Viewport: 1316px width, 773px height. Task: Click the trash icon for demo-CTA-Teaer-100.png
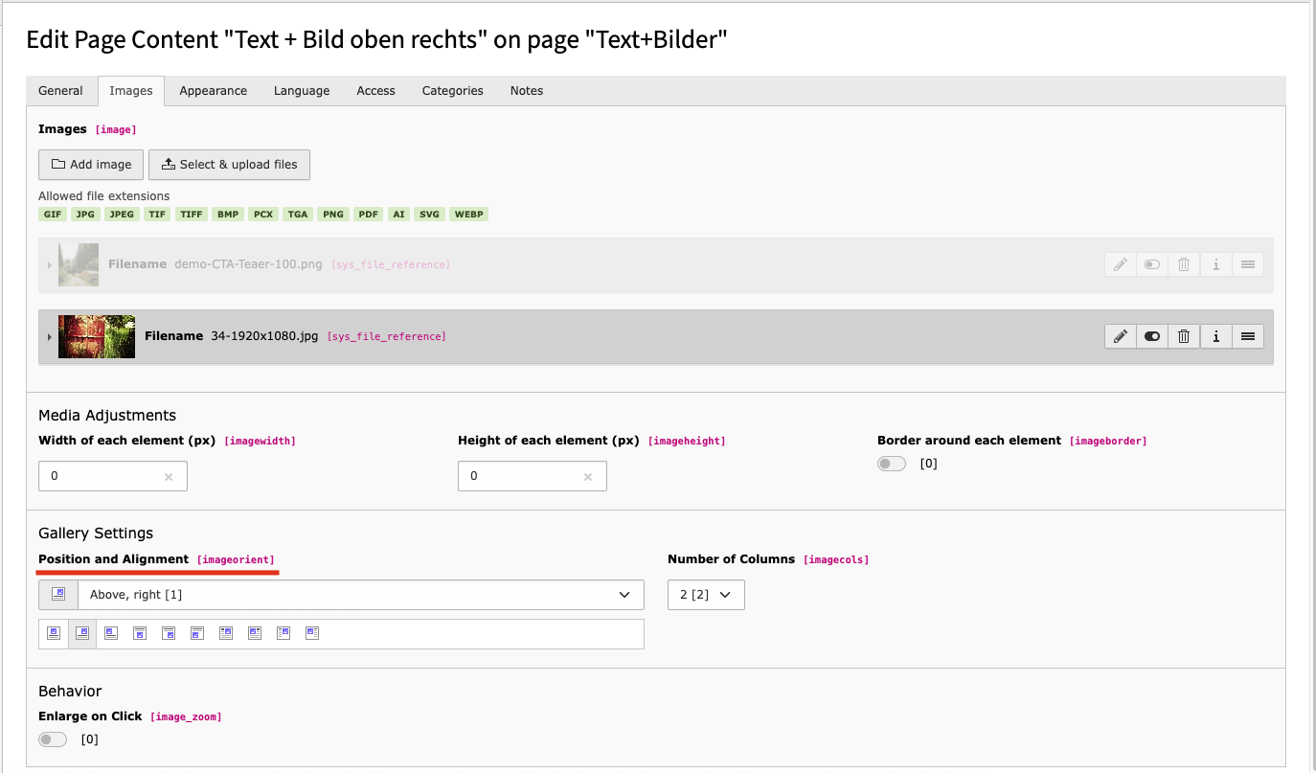pyautogui.click(x=1184, y=264)
